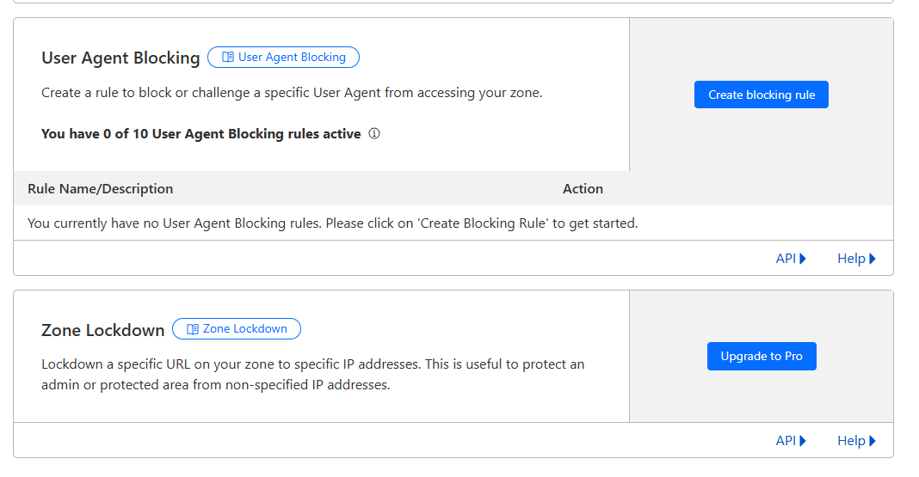Click arrow icon next to Zone Lockdown Help
Viewport: 919px width, 477px height.
tap(873, 441)
